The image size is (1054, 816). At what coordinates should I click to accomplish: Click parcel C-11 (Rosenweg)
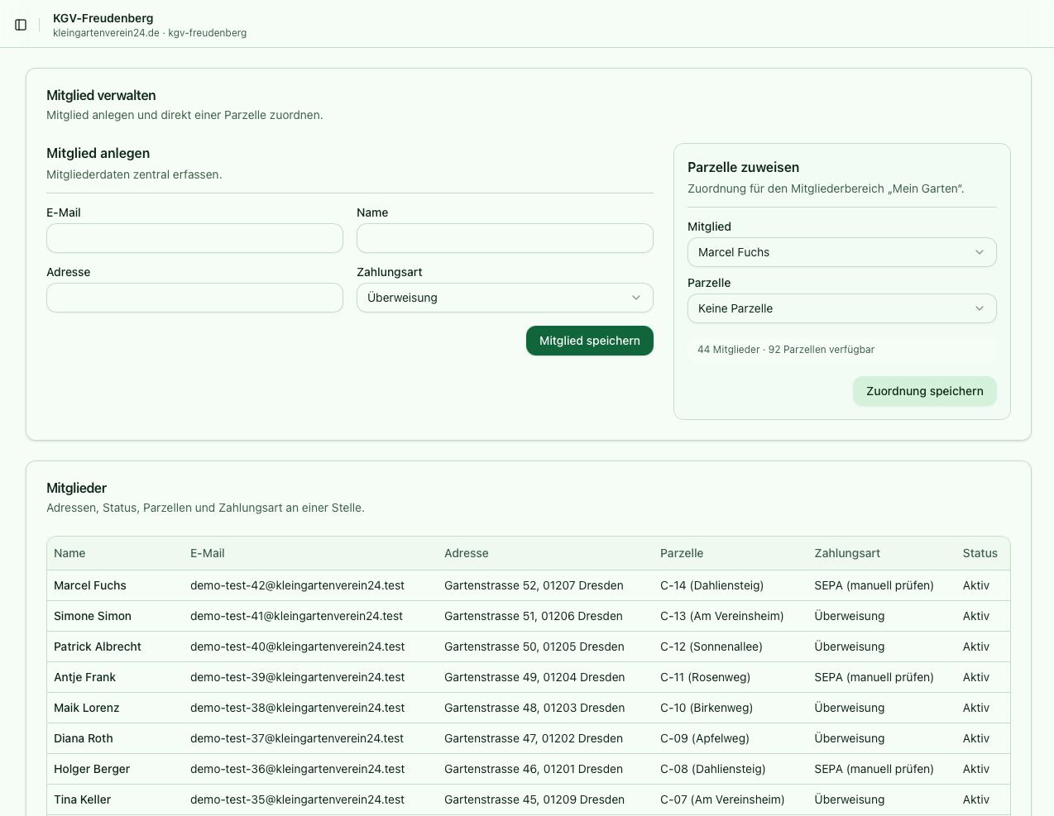click(x=705, y=677)
